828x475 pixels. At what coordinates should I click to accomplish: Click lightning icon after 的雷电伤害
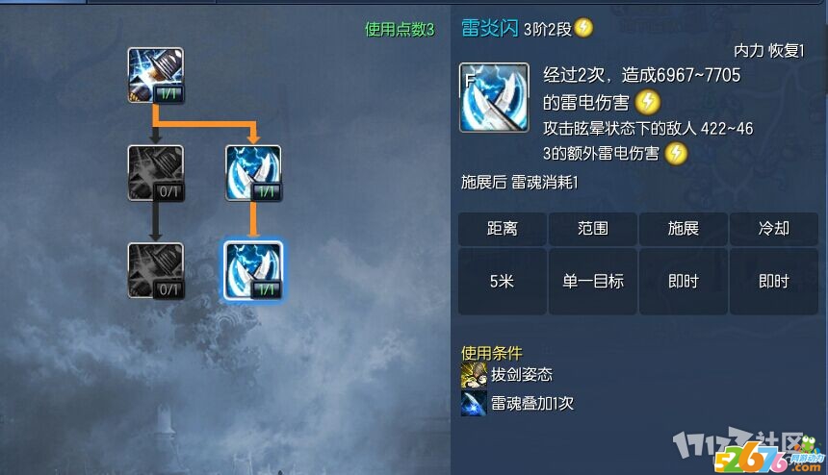coord(647,102)
